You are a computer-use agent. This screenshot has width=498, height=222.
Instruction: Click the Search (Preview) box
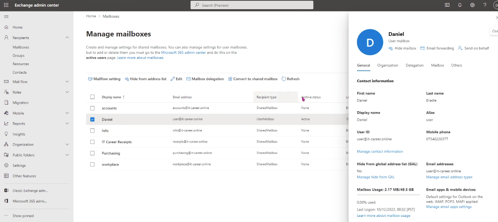click(252, 5)
